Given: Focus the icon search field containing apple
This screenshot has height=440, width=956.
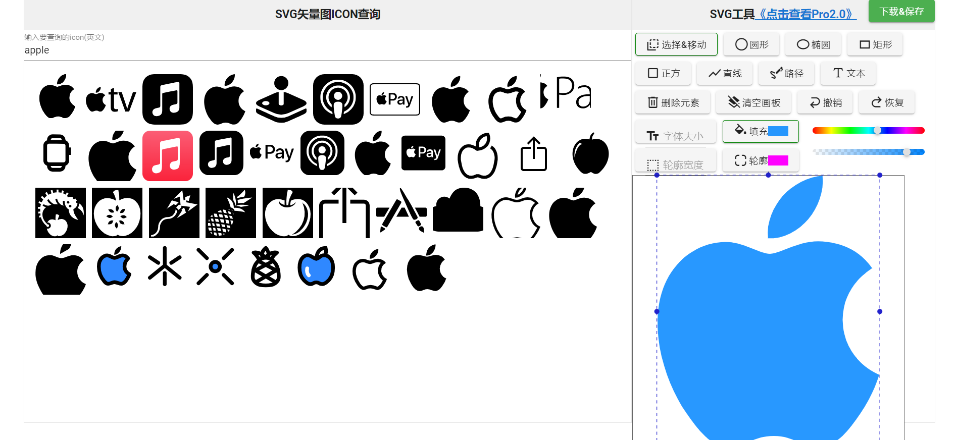Looking at the screenshot, I should coord(327,50).
